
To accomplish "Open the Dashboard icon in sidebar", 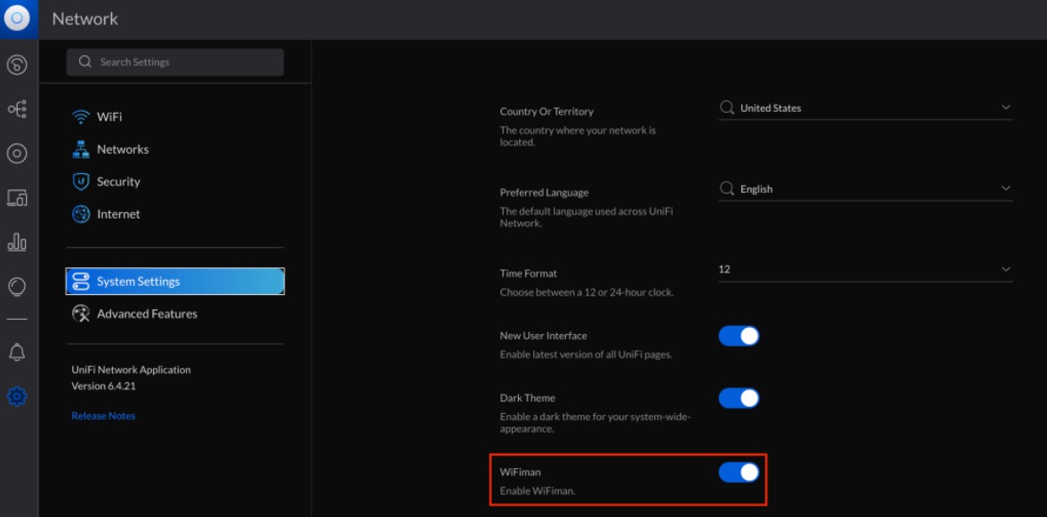I will coord(17,65).
